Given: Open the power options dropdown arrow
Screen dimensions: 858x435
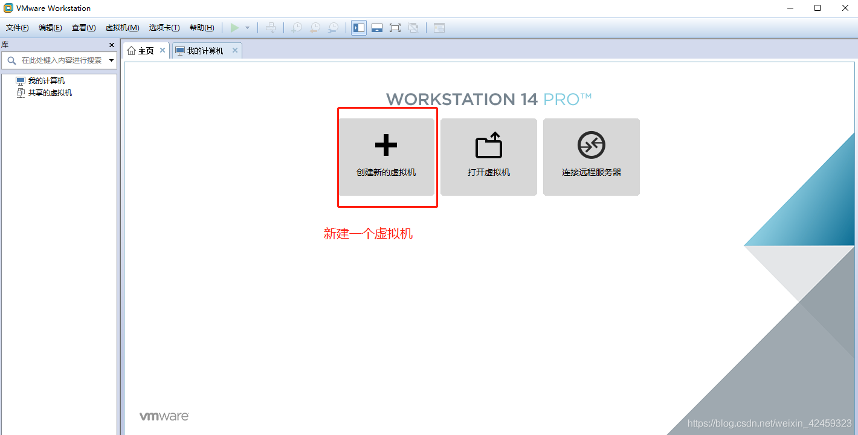Looking at the screenshot, I should click(247, 28).
